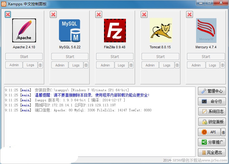Close the Xampps control panel window

221,3
